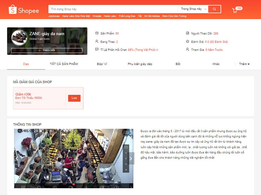Open the shopping cart icon

click(x=235, y=10)
